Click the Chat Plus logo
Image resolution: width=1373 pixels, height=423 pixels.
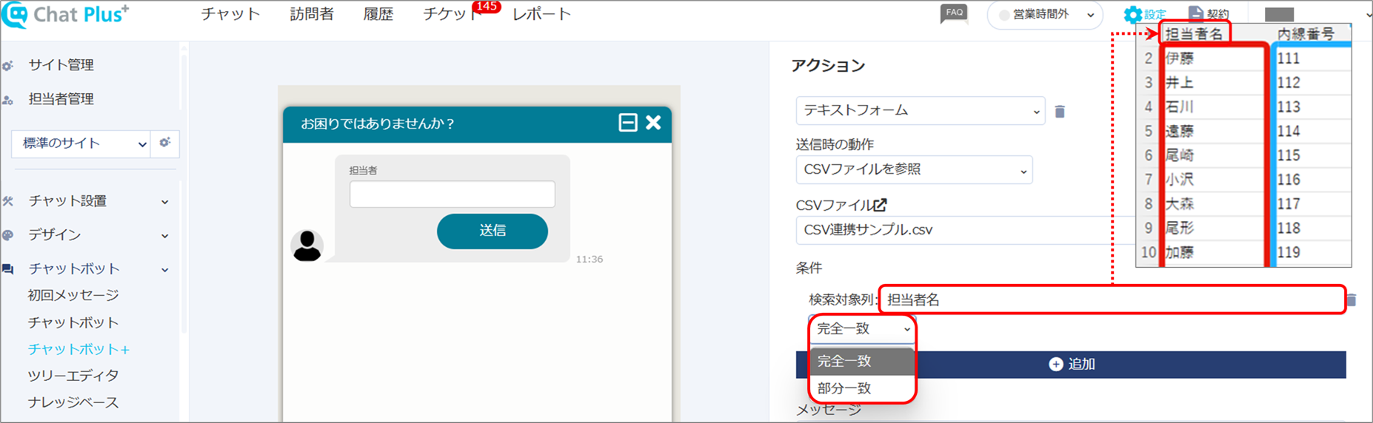(65, 15)
